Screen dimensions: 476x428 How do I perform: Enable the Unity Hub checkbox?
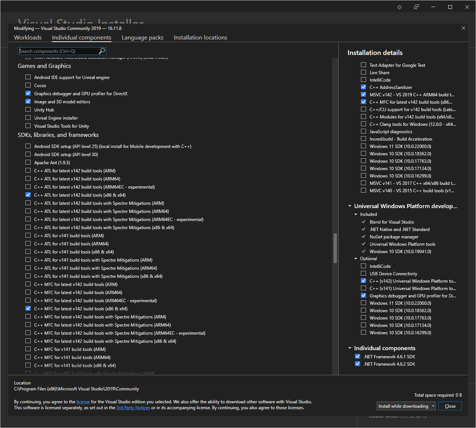(x=28, y=110)
